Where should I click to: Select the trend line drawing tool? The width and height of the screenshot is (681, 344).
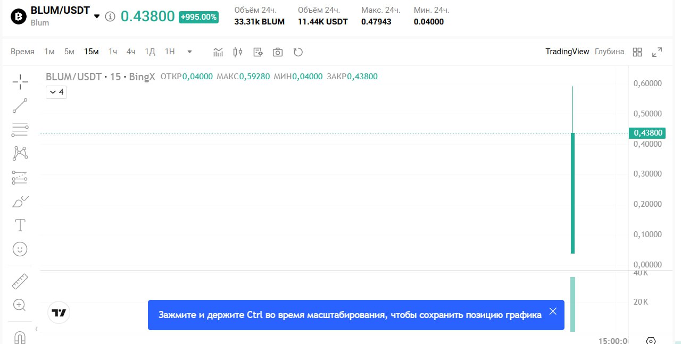pos(20,106)
